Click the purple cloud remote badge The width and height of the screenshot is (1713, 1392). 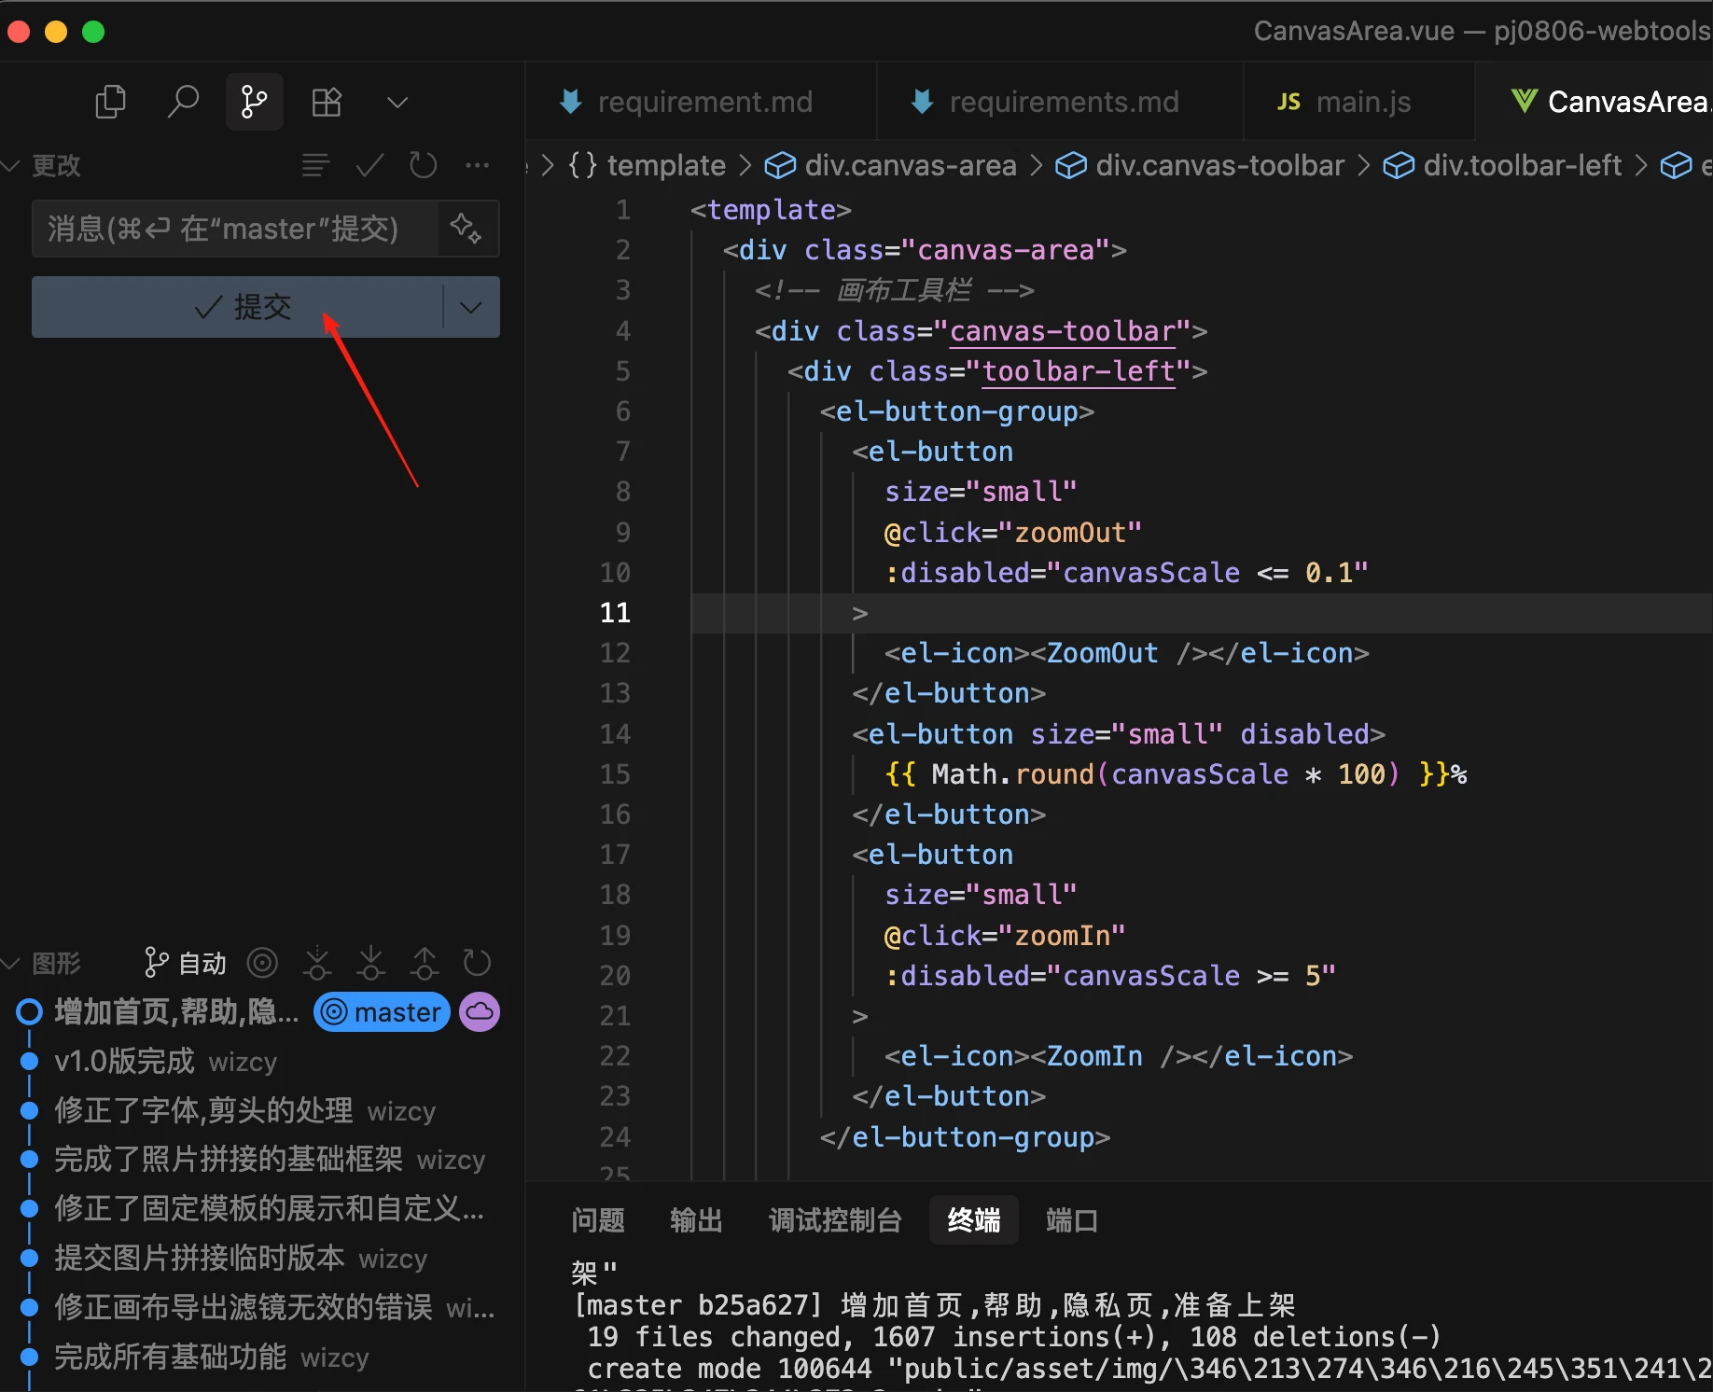[x=480, y=1012]
